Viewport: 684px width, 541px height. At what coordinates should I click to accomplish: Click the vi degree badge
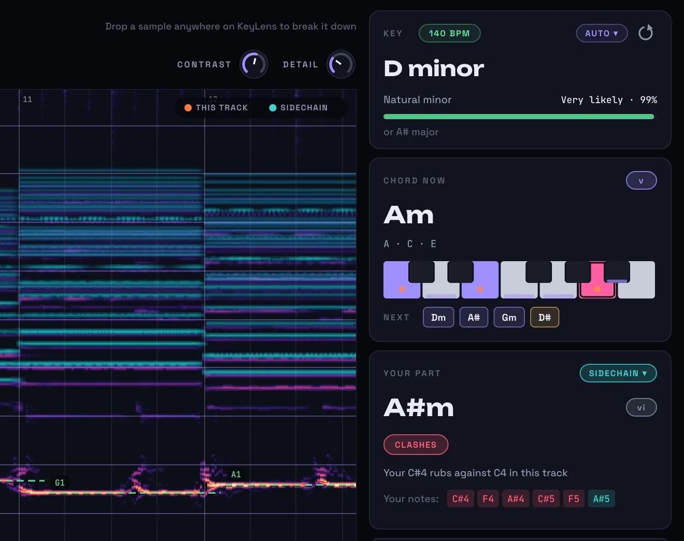point(641,407)
